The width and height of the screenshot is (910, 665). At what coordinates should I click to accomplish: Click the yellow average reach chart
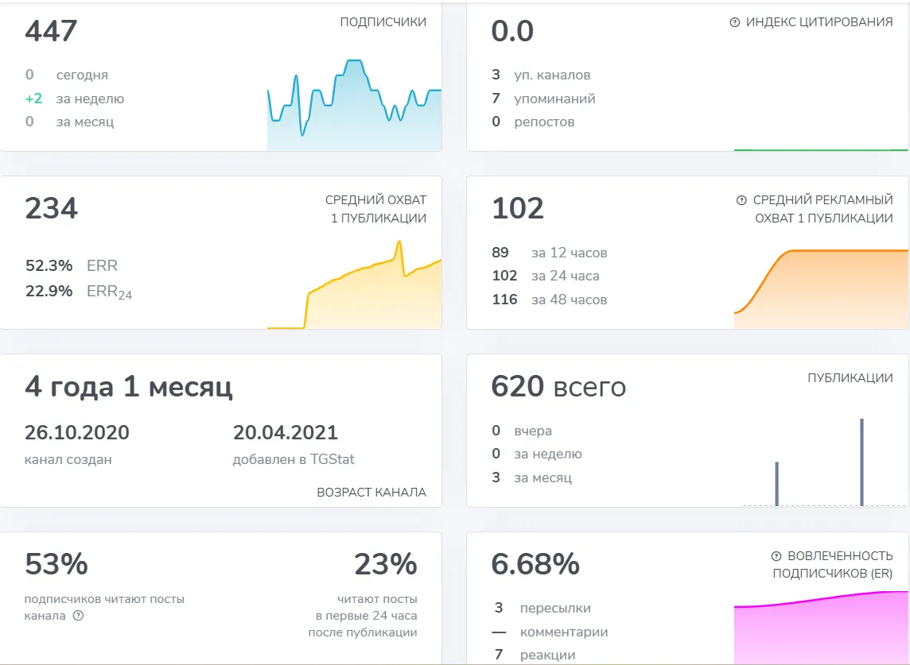pos(354,284)
